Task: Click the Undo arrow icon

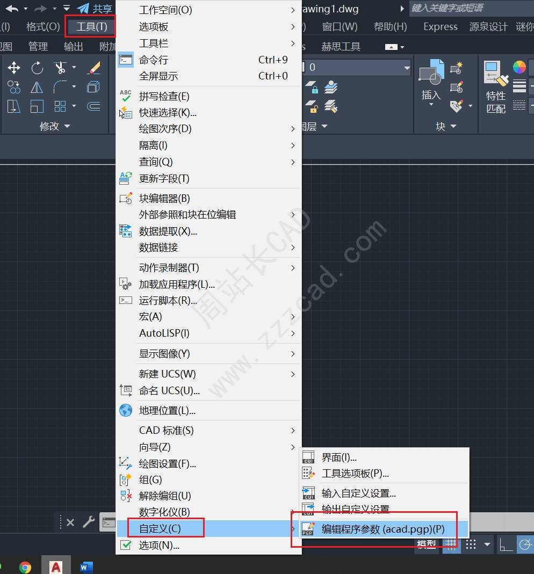Action: pos(12,9)
